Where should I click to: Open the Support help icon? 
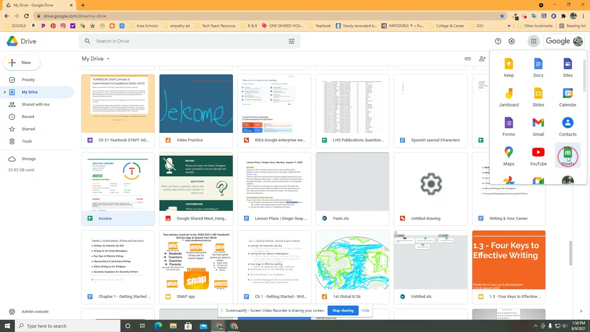click(498, 41)
